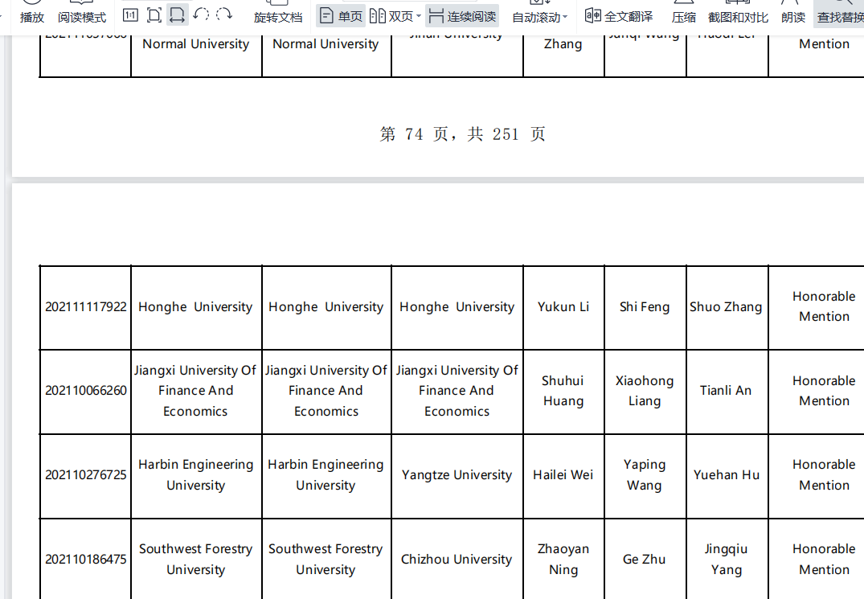
Task: Click the 旋转文档 rotate document button
Action: point(278,13)
